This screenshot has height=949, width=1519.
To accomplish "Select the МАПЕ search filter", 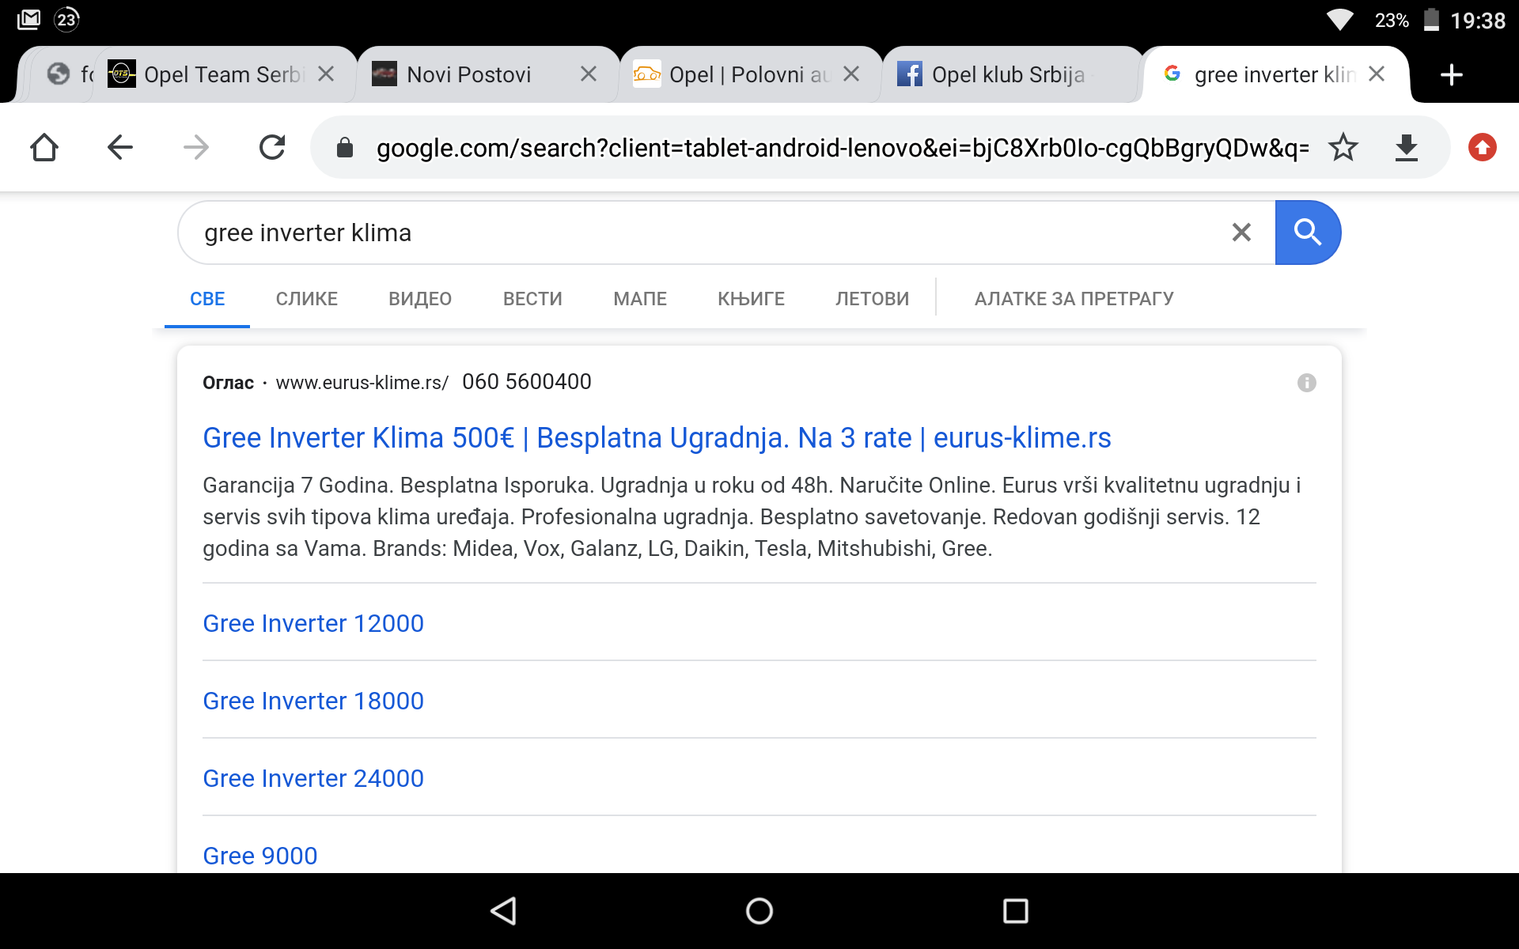I will pos(640,299).
